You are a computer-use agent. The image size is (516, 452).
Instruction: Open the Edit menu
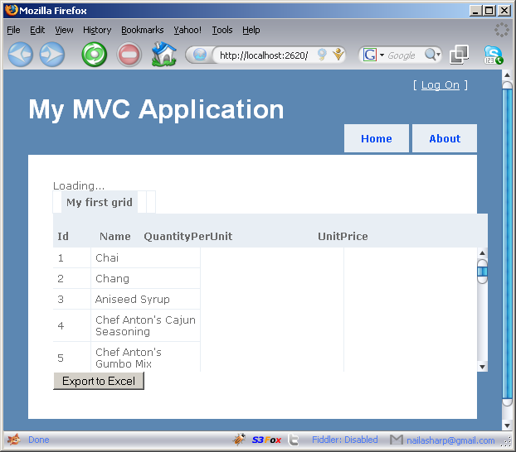click(x=37, y=30)
